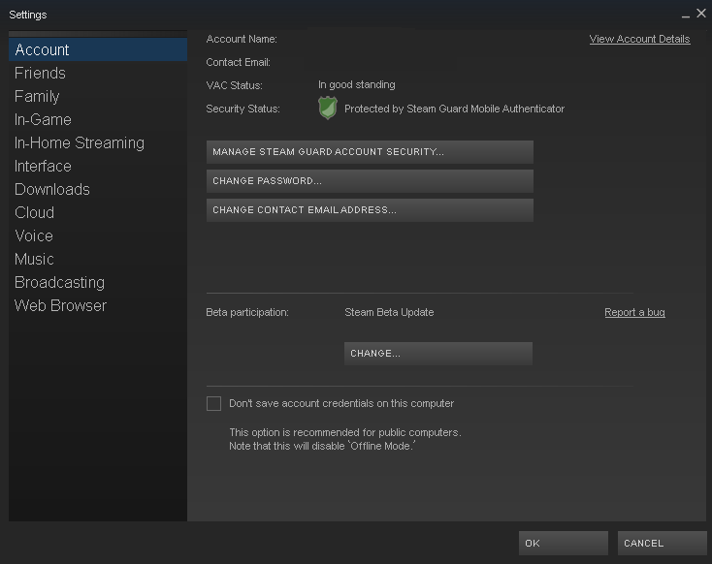Image resolution: width=712 pixels, height=564 pixels.
Task: Open In-Home Streaming settings
Action: click(x=98, y=142)
